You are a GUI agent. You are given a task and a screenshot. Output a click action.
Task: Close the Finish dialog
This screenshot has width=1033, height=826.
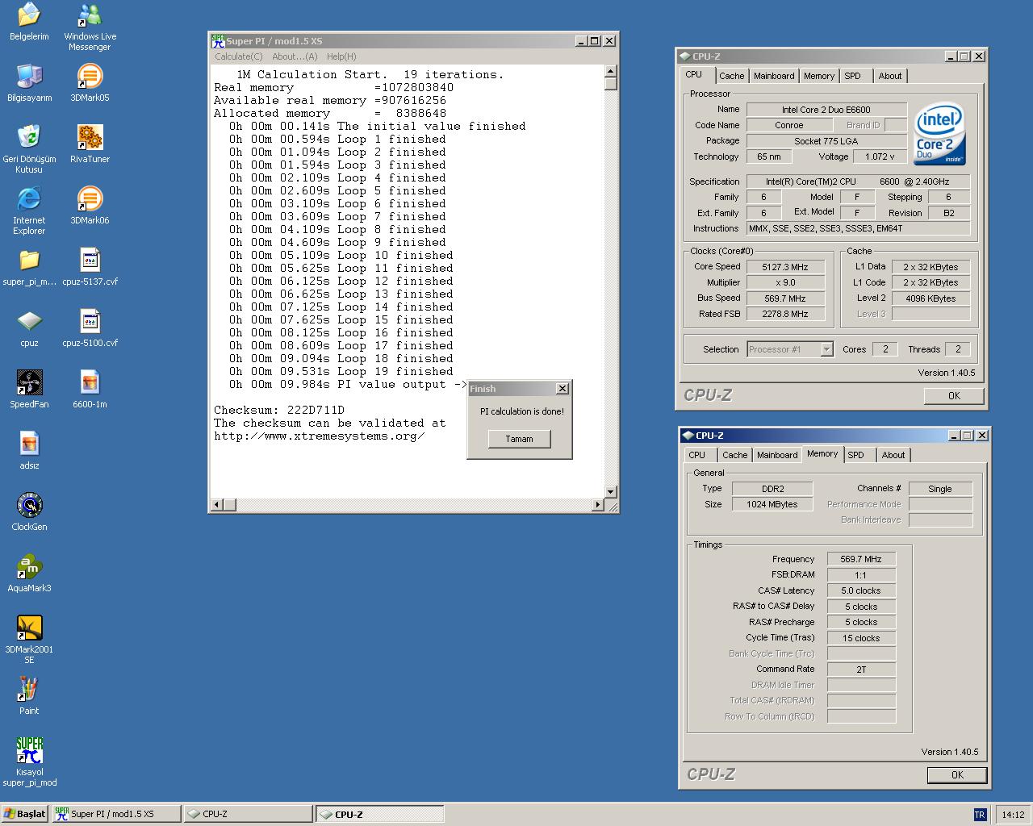click(563, 389)
